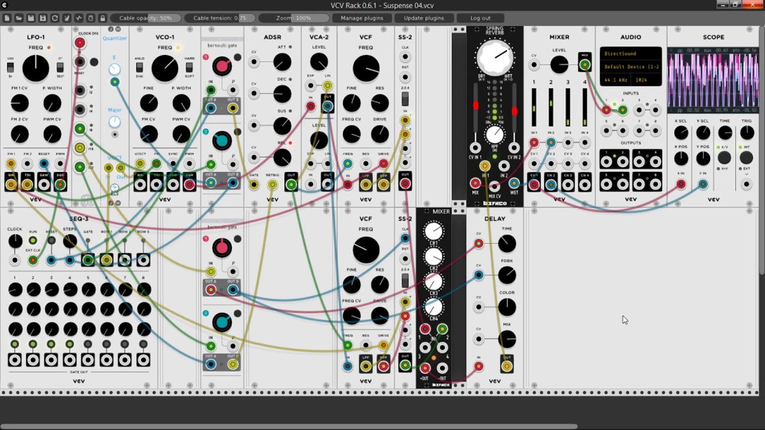Click the Manage plugins button
This screenshot has height=430, width=765.
[362, 18]
